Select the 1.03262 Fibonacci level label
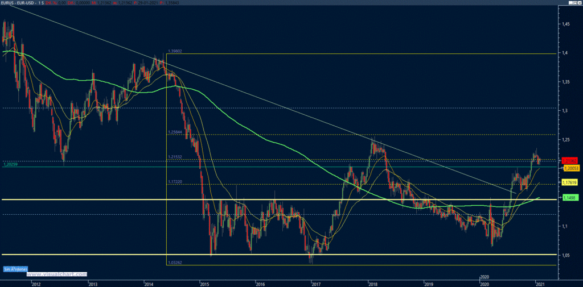 click(174, 262)
